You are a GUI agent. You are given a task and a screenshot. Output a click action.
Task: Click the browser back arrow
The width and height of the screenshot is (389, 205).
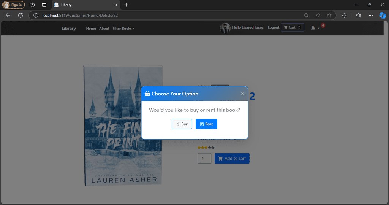[x=8, y=16]
